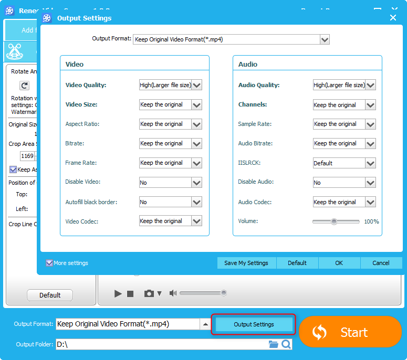The image size is (407, 360).
Task: Open the Video Quality dropdown
Action: pos(197,85)
